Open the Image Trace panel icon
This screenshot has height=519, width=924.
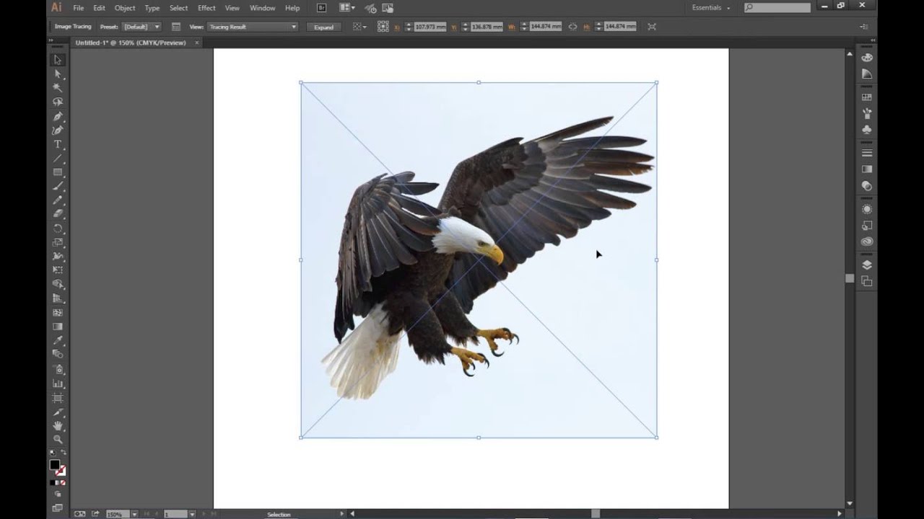(x=176, y=27)
